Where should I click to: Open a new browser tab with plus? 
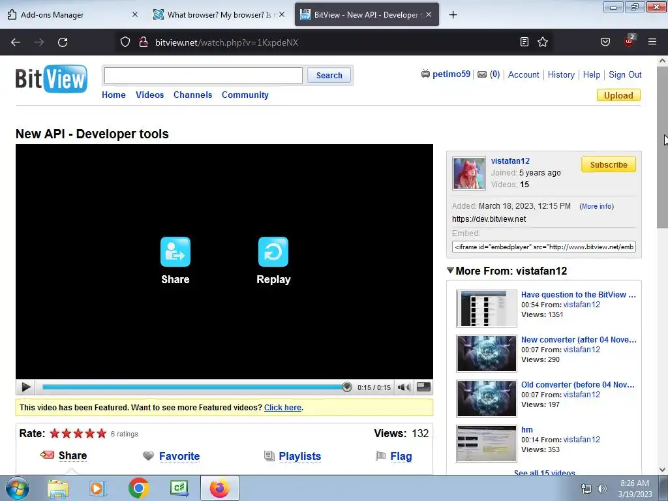pyautogui.click(x=453, y=15)
